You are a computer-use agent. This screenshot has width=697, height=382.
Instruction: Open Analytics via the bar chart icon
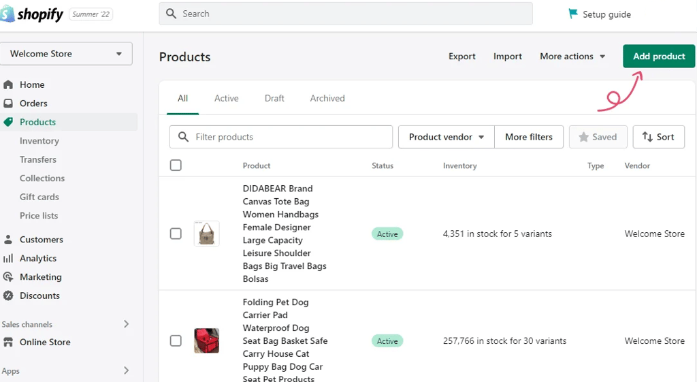point(8,258)
